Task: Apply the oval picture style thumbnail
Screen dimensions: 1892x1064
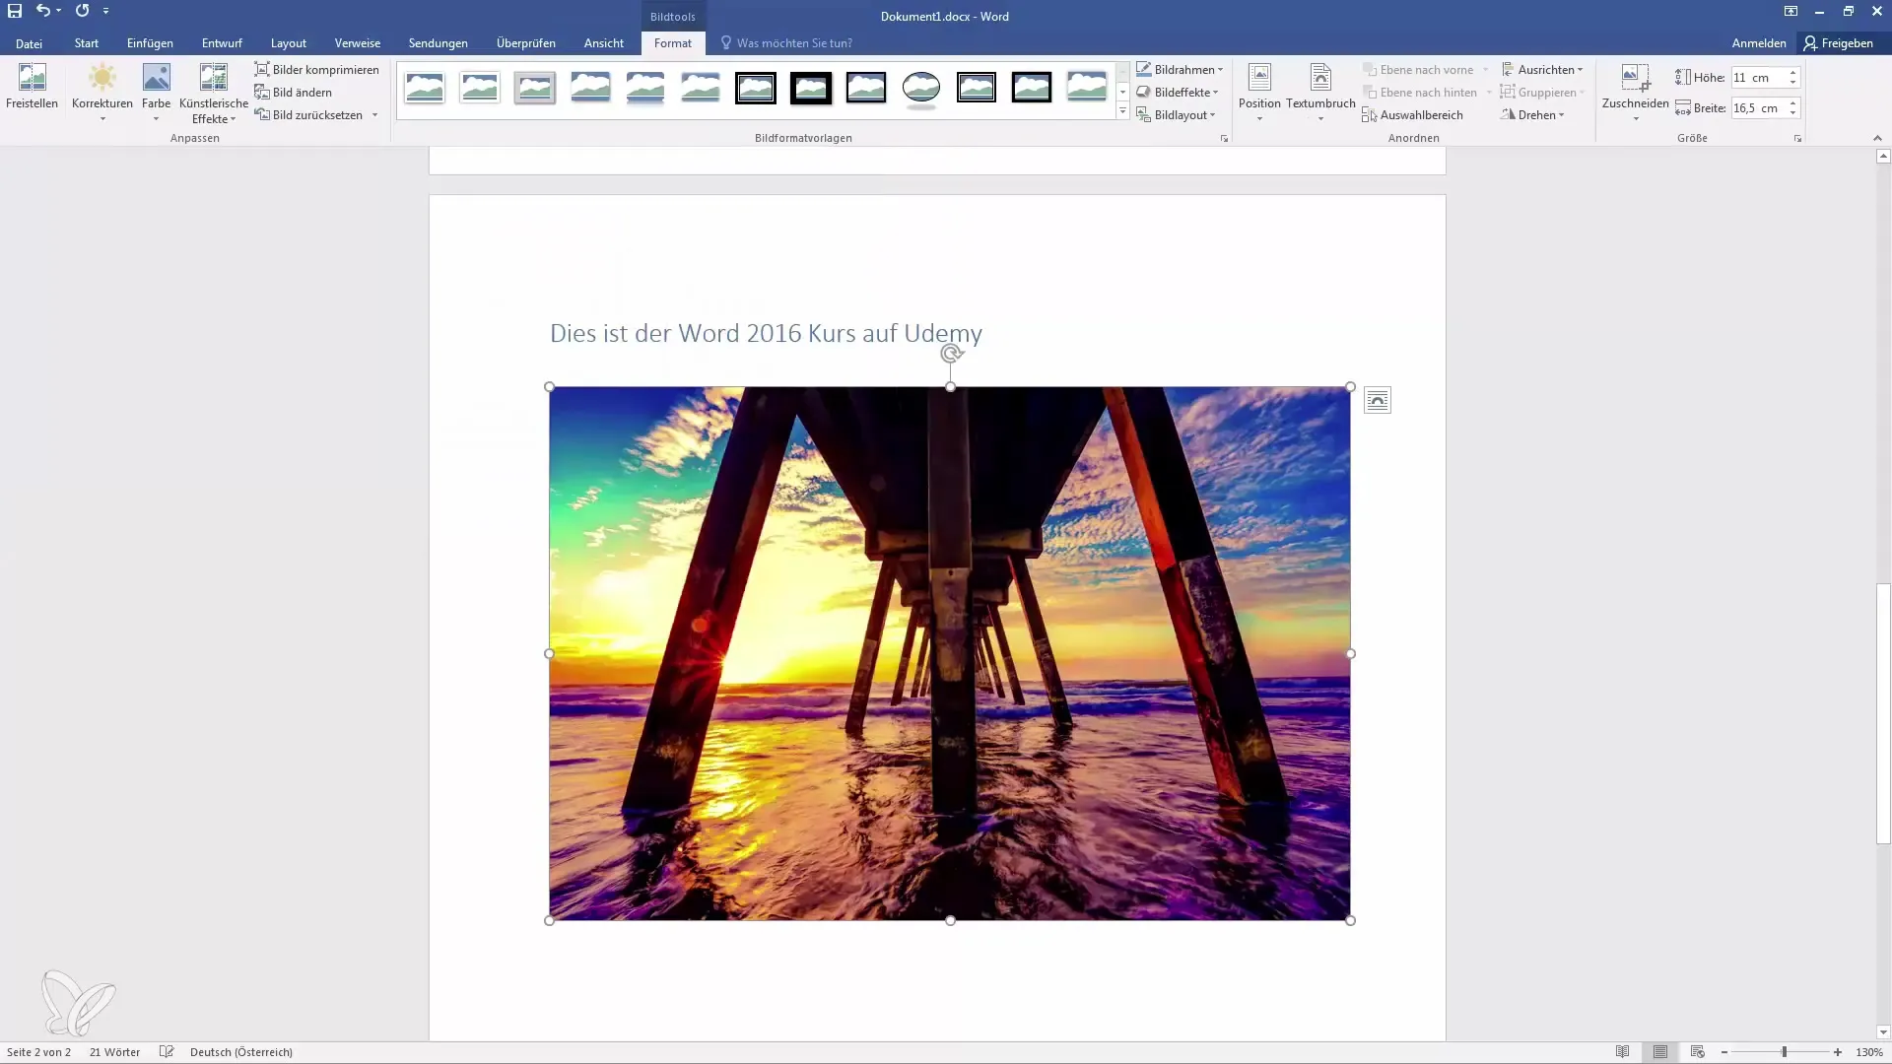Action: point(921,88)
